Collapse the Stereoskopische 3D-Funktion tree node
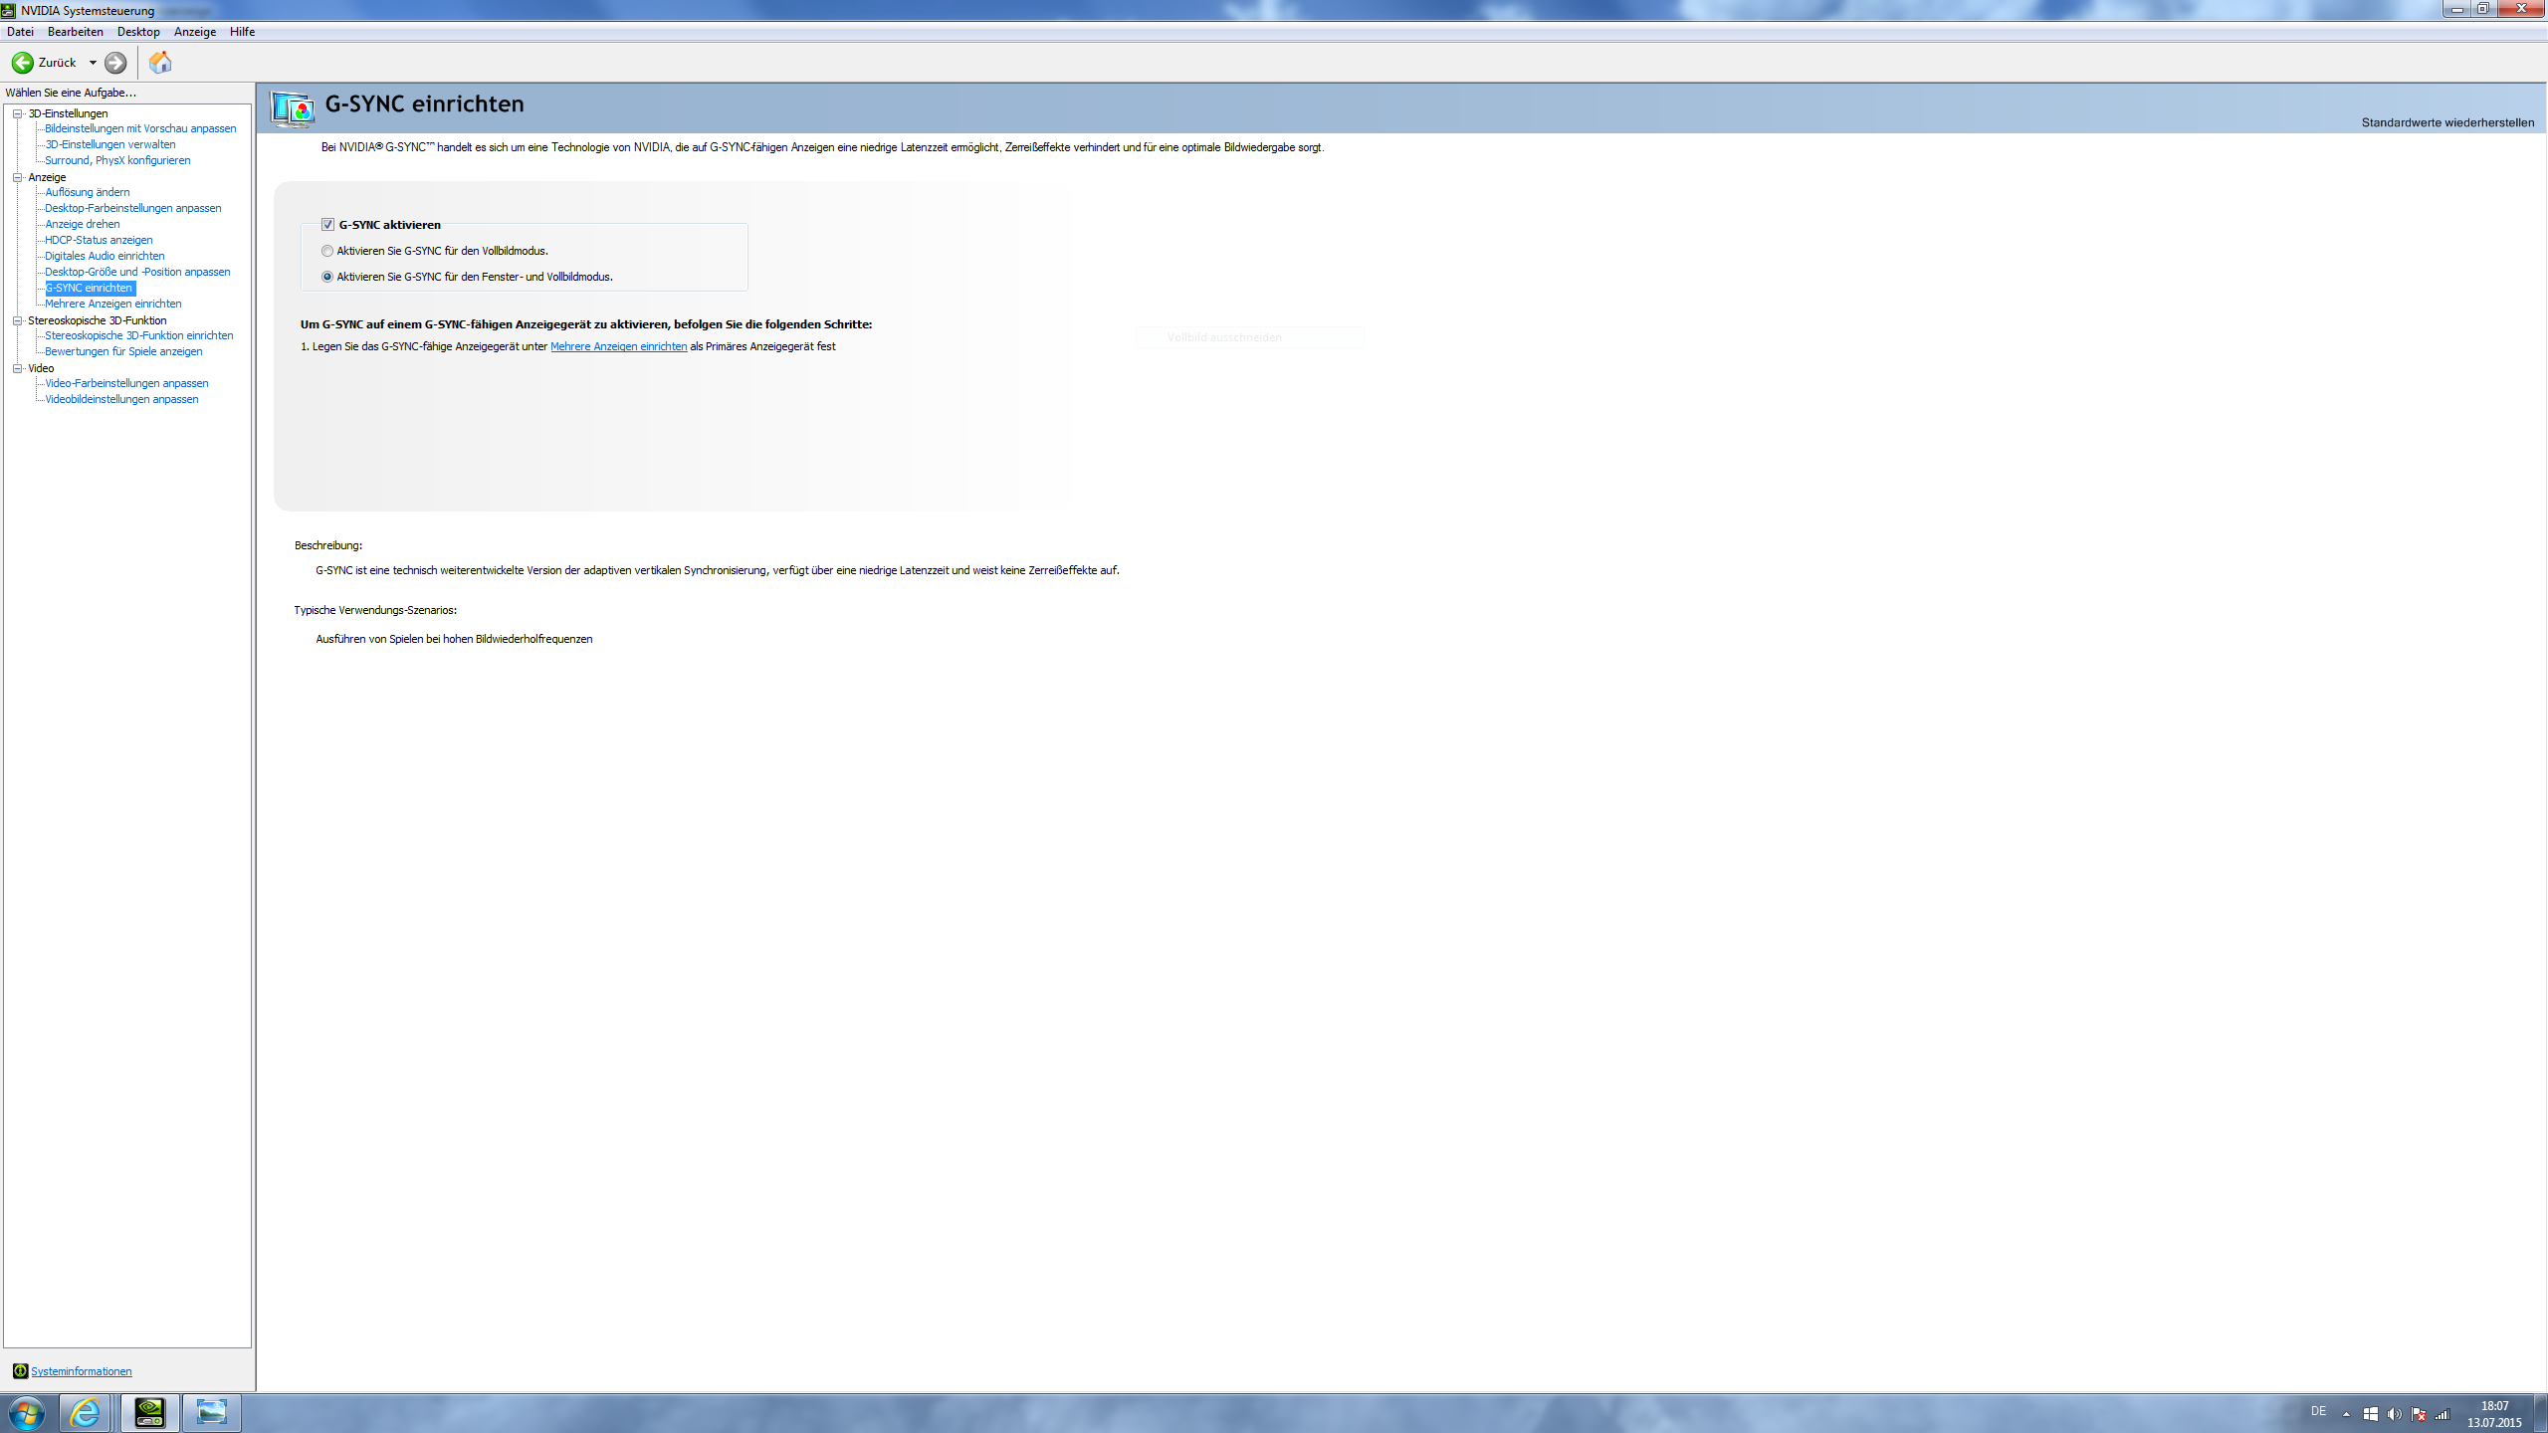Viewport: 2548px width, 1433px height. pos(17,320)
